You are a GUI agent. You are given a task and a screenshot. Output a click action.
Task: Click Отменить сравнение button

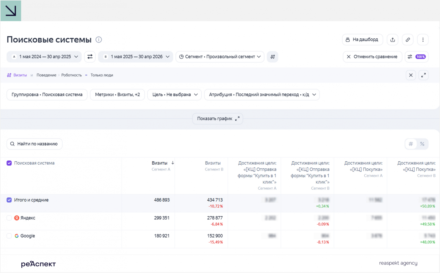point(372,57)
